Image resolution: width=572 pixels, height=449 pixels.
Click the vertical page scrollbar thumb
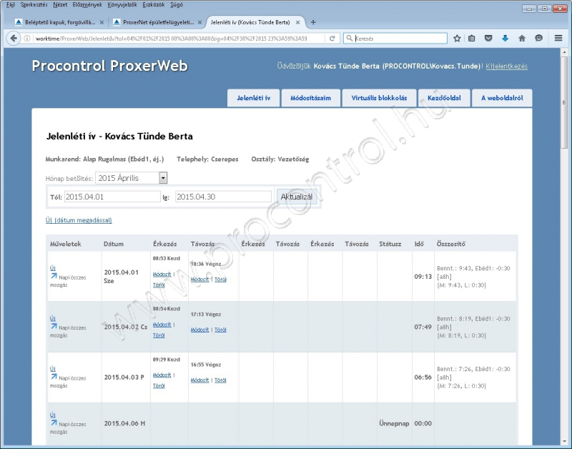[x=564, y=102]
